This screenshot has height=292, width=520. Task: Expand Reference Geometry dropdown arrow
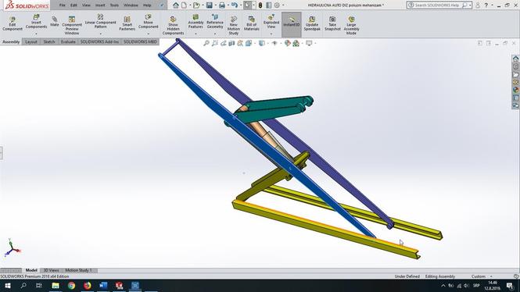click(x=215, y=34)
